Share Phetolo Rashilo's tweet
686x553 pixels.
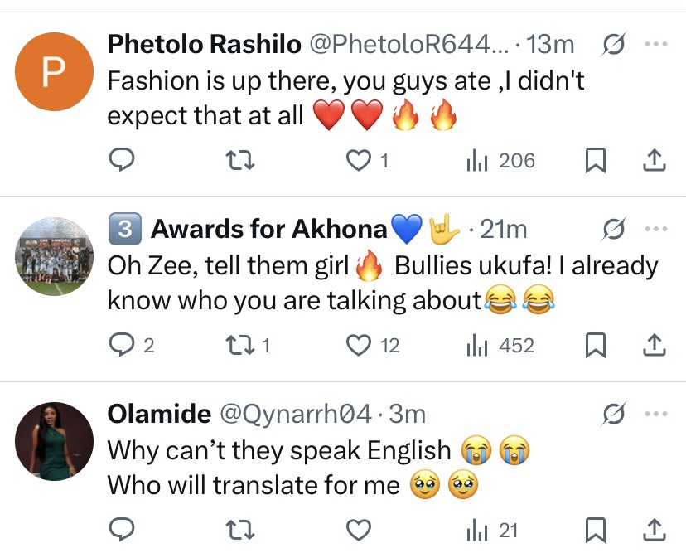point(655,160)
